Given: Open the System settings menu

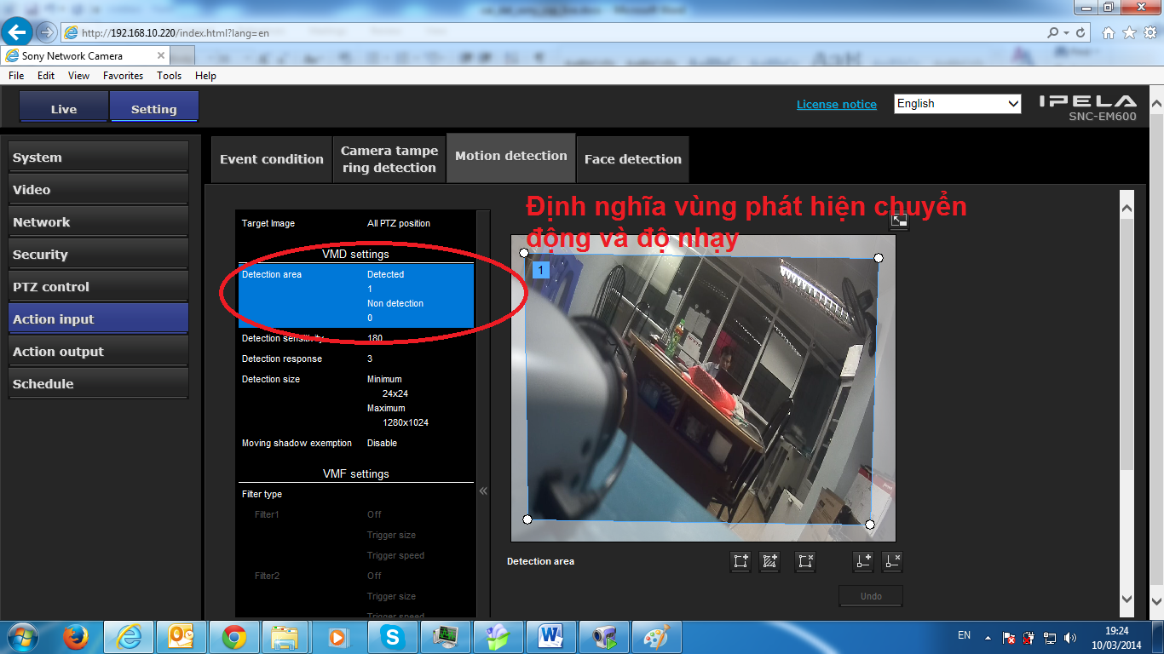Looking at the screenshot, I should click(x=98, y=158).
